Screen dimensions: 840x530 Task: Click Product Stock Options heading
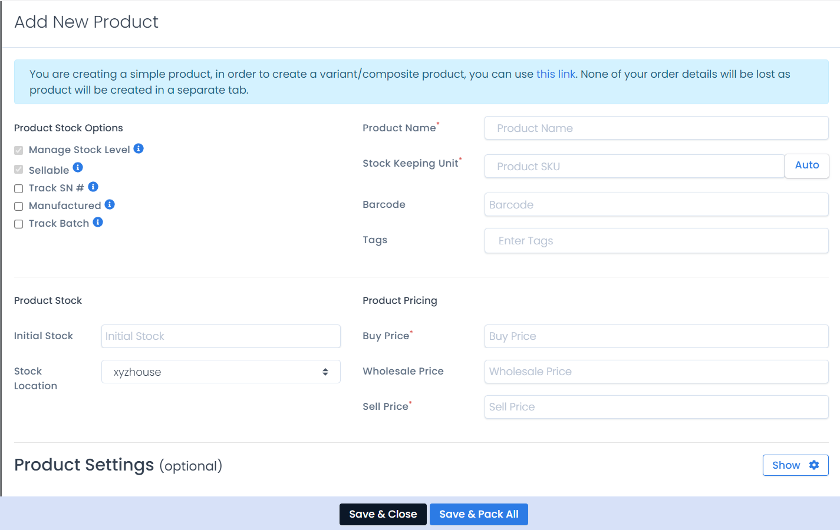coord(68,128)
